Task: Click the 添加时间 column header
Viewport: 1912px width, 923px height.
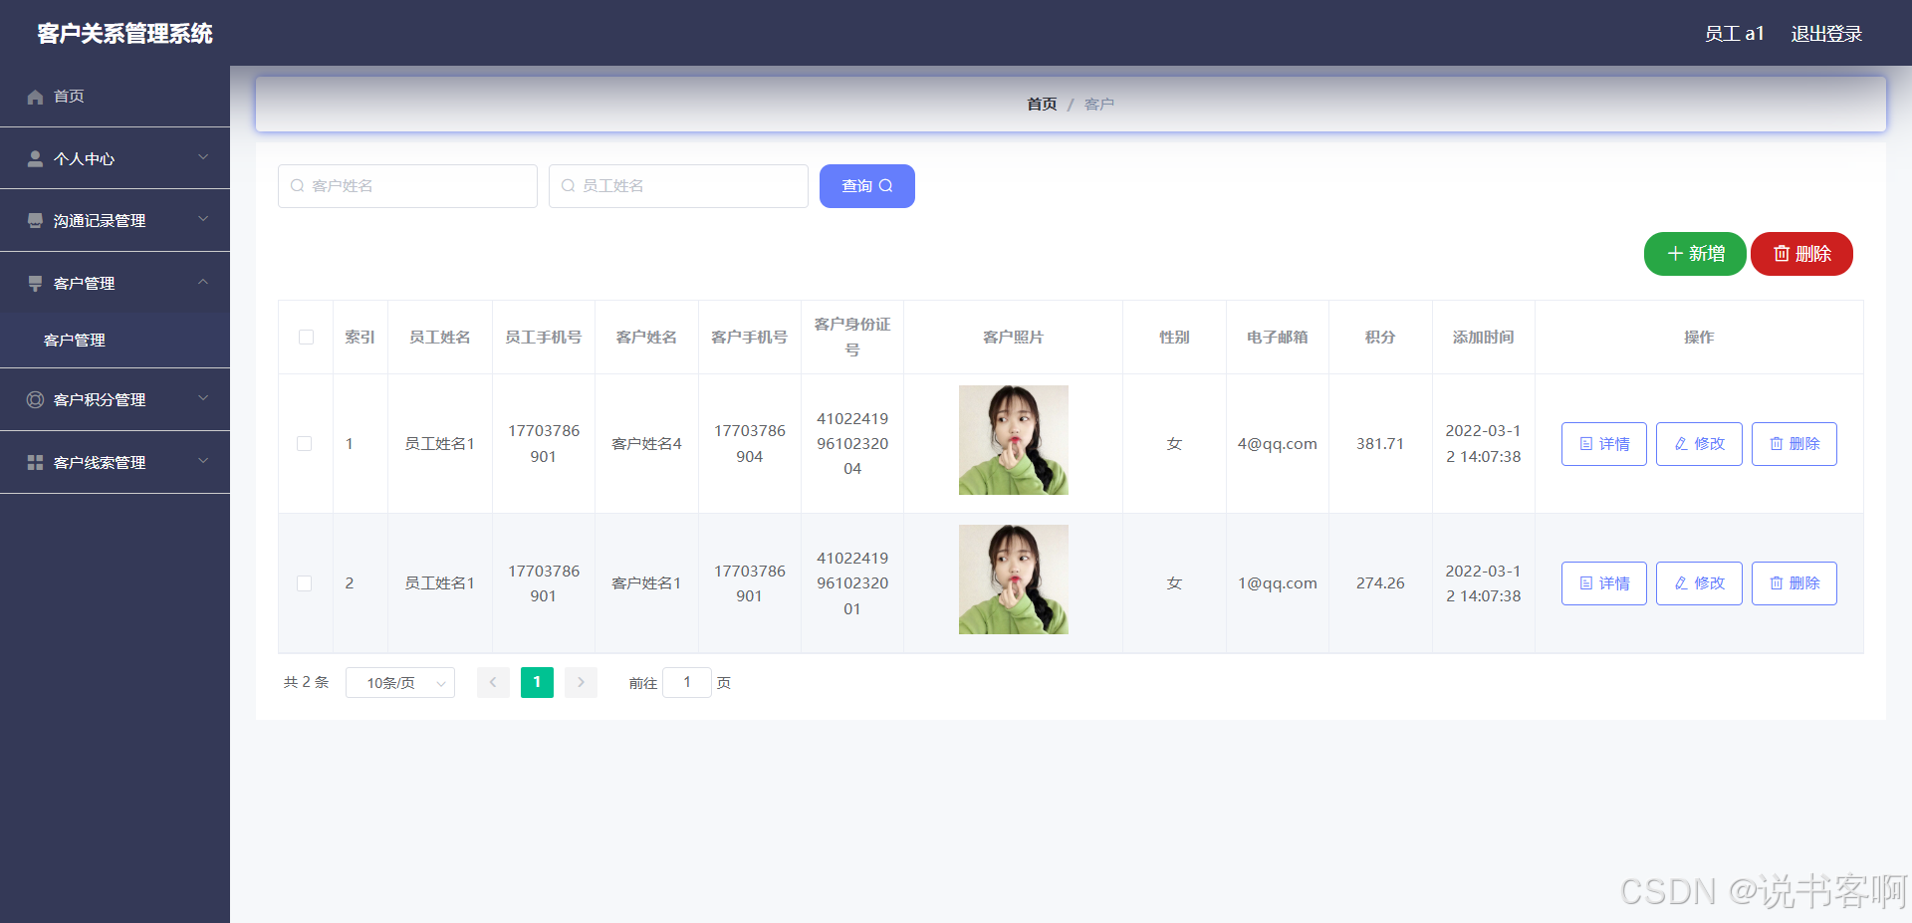Action: [1484, 338]
